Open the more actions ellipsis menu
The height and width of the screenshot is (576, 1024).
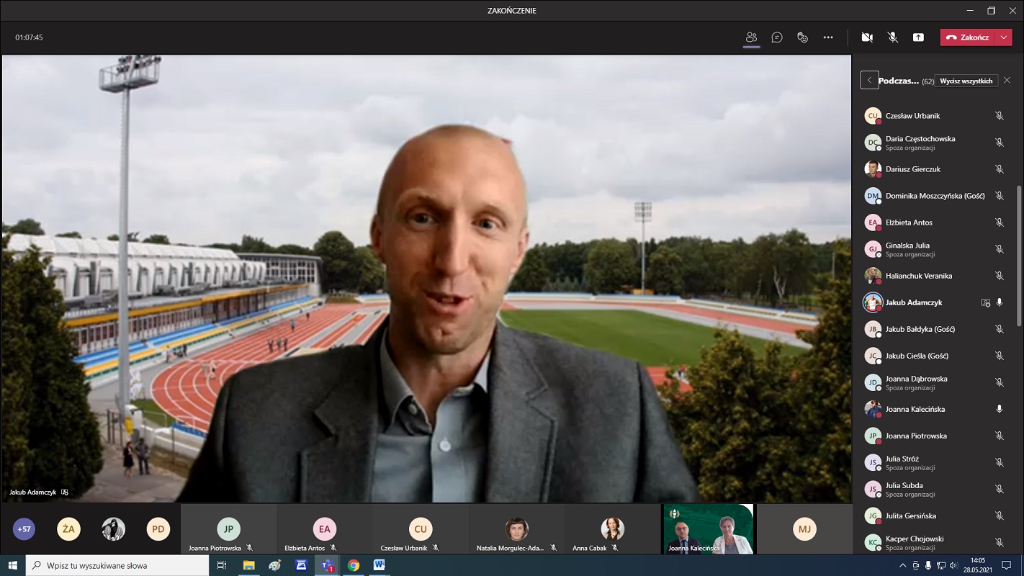pyautogui.click(x=828, y=37)
